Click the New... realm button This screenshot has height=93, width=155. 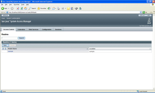(5, 45)
